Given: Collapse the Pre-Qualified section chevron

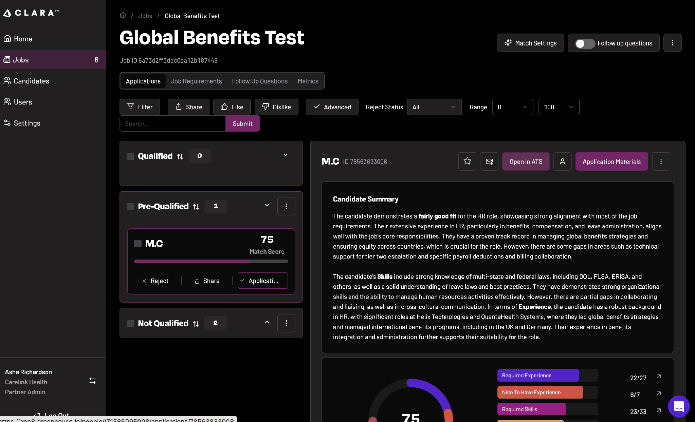Looking at the screenshot, I should tap(267, 205).
